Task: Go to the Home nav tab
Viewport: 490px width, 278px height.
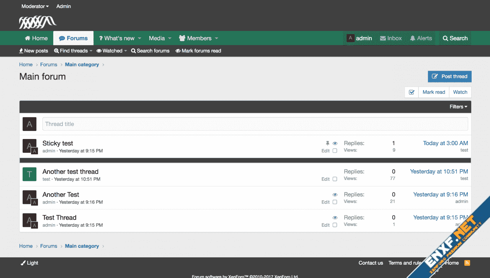Action: (x=36, y=38)
